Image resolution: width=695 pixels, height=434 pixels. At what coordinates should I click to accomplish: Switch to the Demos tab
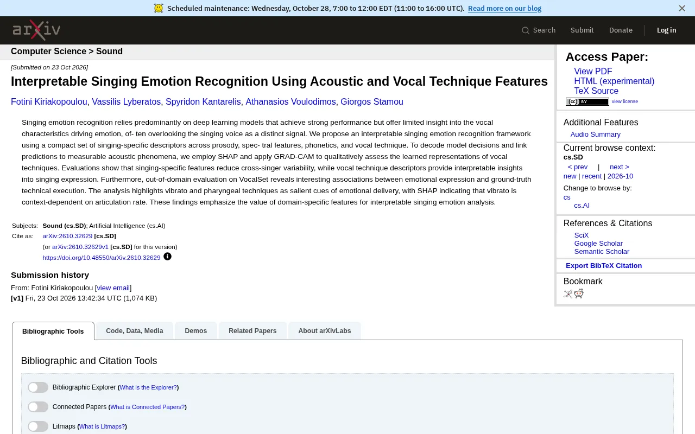pyautogui.click(x=196, y=331)
